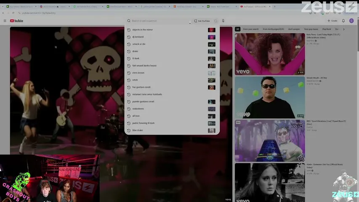This screenshot has width=359, height=202.
Task: Open the RB3 Good Vibrations title link
Action: [326, 122]
